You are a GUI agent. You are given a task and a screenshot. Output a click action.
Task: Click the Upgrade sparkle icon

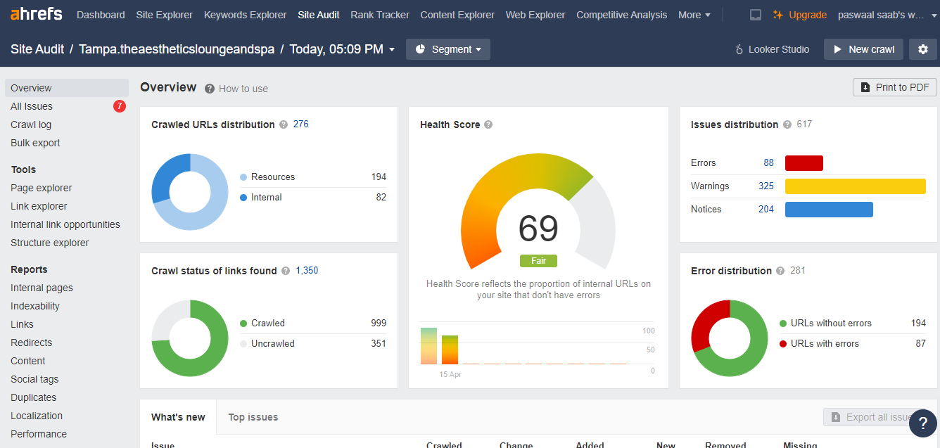[x=777, y=15]
